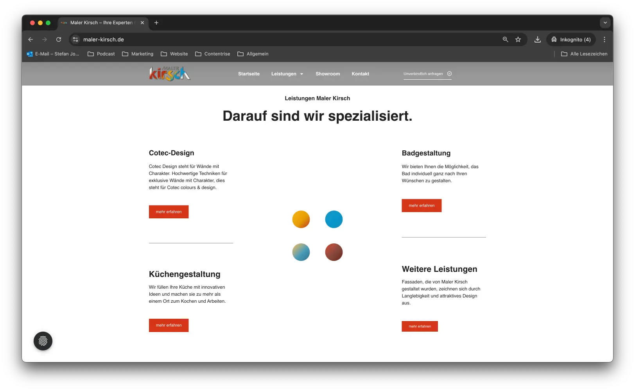Click the Maler Kirsch logo
Image resolution: width=635 pixels, height=391 pixels.
coord(170,73)
